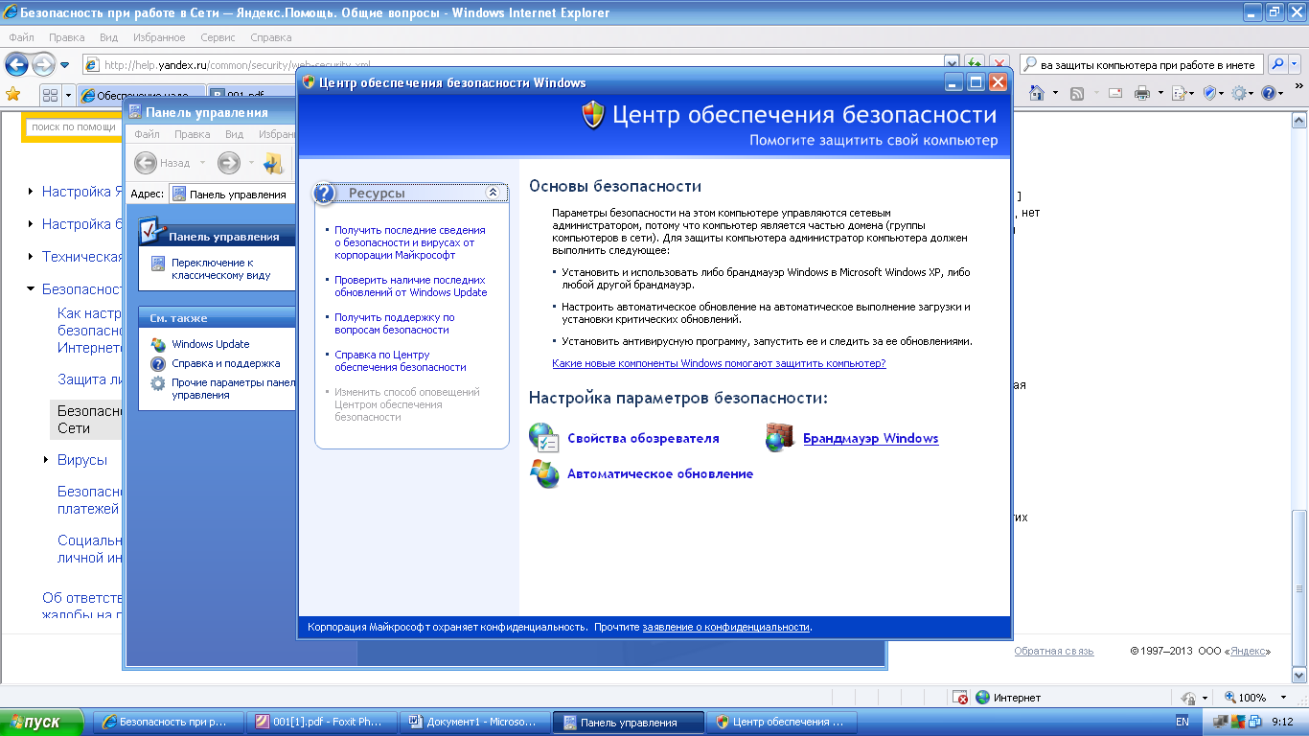Click the Пуск start button
Image resolution: width=1309 pixels, height=736 pixels.
tap(44, 723)
